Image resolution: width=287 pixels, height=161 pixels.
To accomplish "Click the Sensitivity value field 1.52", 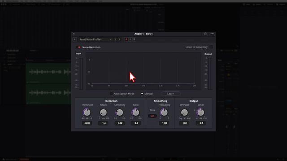I will (120, 123).
